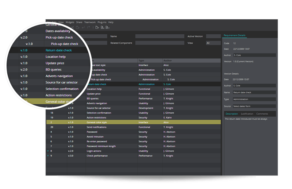Open the View menu
Viewport: 292px width, 189px height.
point(61,22)
